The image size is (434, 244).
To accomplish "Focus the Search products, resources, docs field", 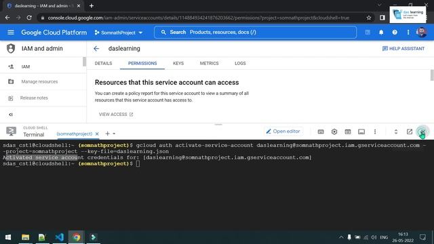I will [255, 33].
